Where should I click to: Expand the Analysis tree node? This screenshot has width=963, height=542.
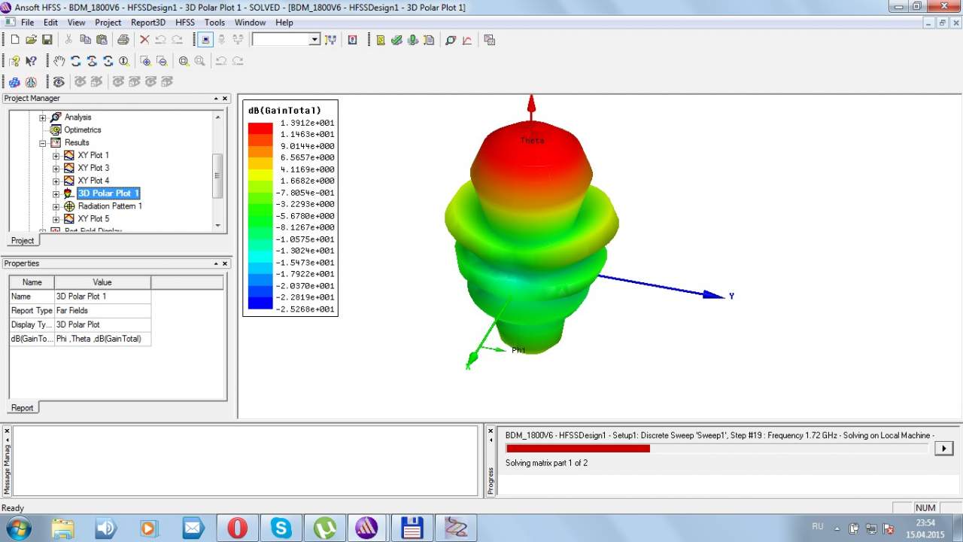[43, 117]
